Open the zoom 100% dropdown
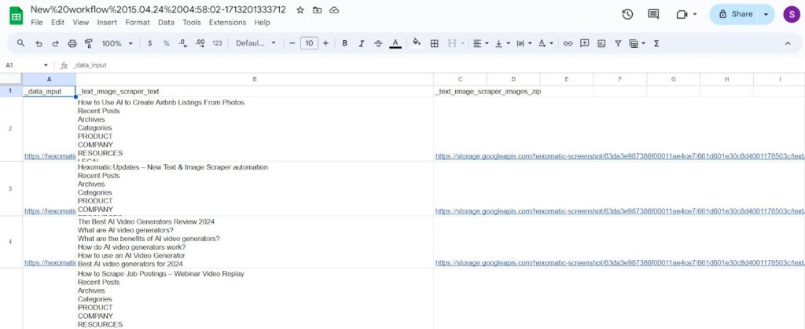805x329 pixels. (x=117, y=43)
